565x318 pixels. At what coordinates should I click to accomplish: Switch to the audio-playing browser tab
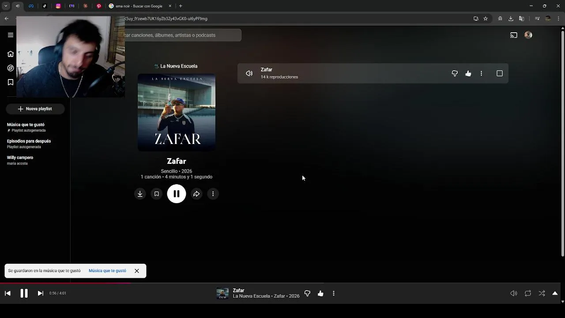point(18,6)
